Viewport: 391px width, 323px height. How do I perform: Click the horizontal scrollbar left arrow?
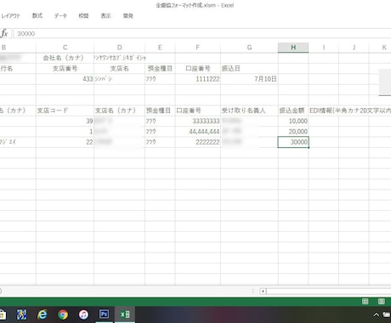(x=263, y=291)
